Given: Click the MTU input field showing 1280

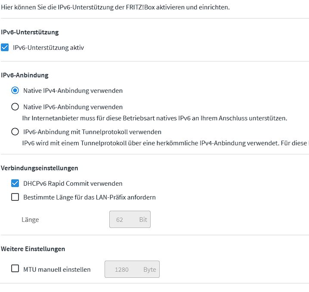Looking at the screenshot, I should tap(123, 270).
